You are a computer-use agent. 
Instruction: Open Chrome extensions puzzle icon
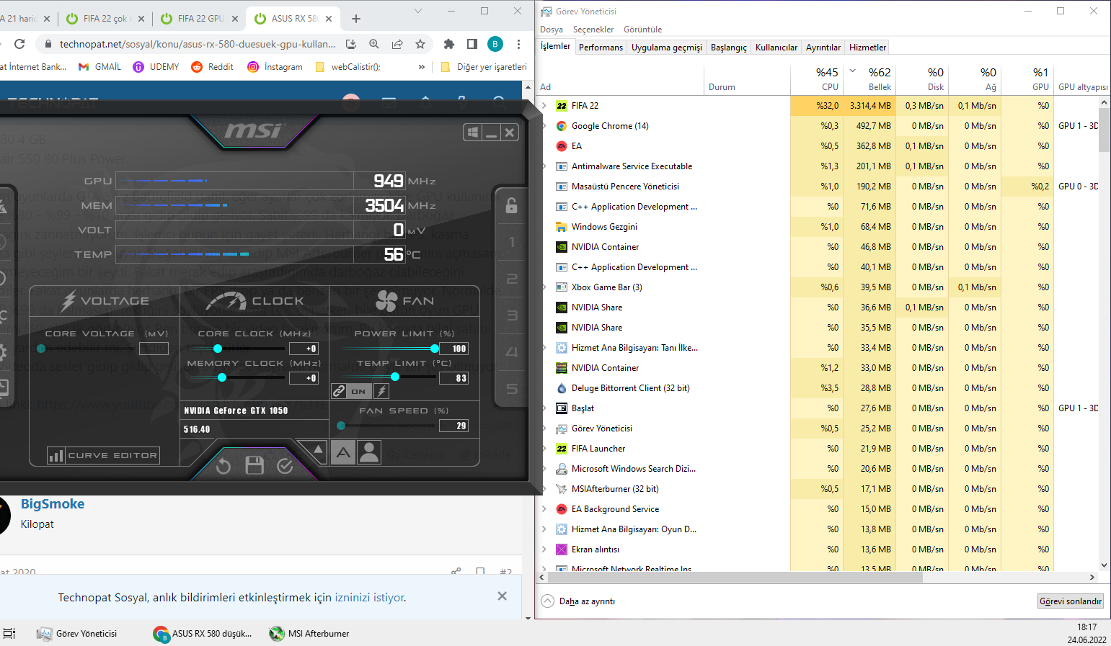pos(449,44)
